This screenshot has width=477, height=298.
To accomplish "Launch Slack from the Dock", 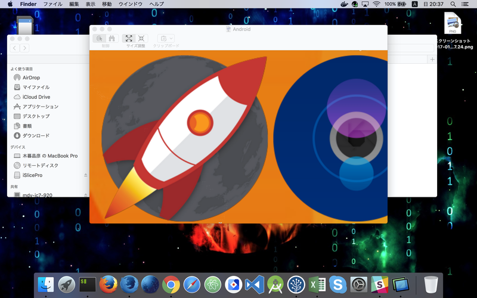I will pos(379,285).
